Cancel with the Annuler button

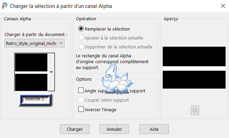point(114,129)
